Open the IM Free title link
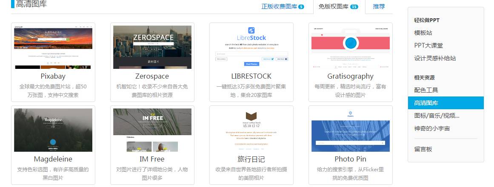The image size is (494, 187). 152,159
